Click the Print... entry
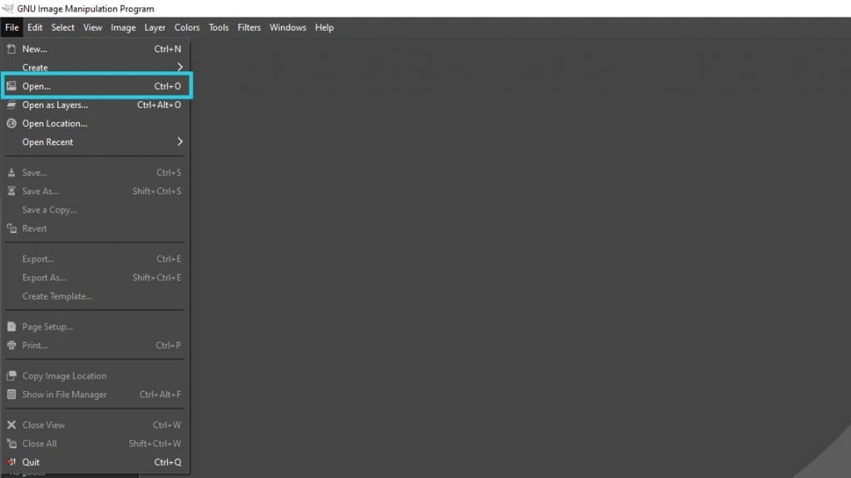This screenshot has height=478, width=851. click(x=95, y=345)
